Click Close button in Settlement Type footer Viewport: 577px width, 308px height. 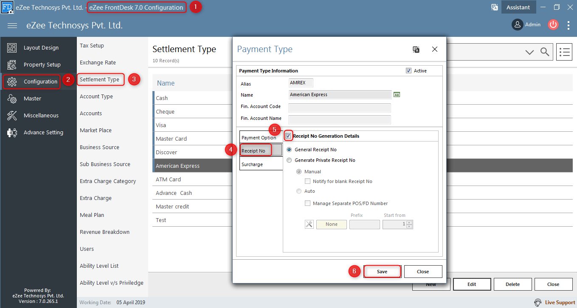(553, 284)
